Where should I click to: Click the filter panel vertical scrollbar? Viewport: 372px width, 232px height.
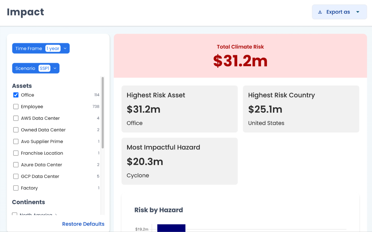click(103, 113)
